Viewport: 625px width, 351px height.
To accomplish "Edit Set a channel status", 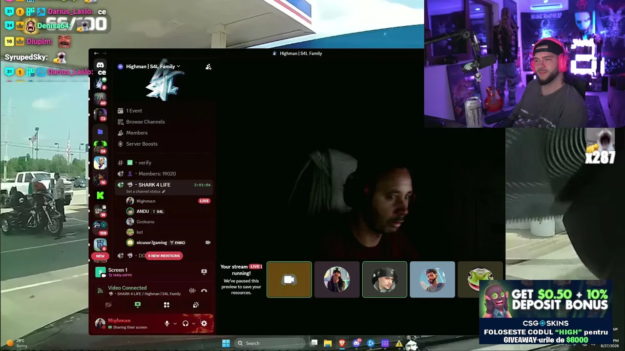I will [146, 192].
